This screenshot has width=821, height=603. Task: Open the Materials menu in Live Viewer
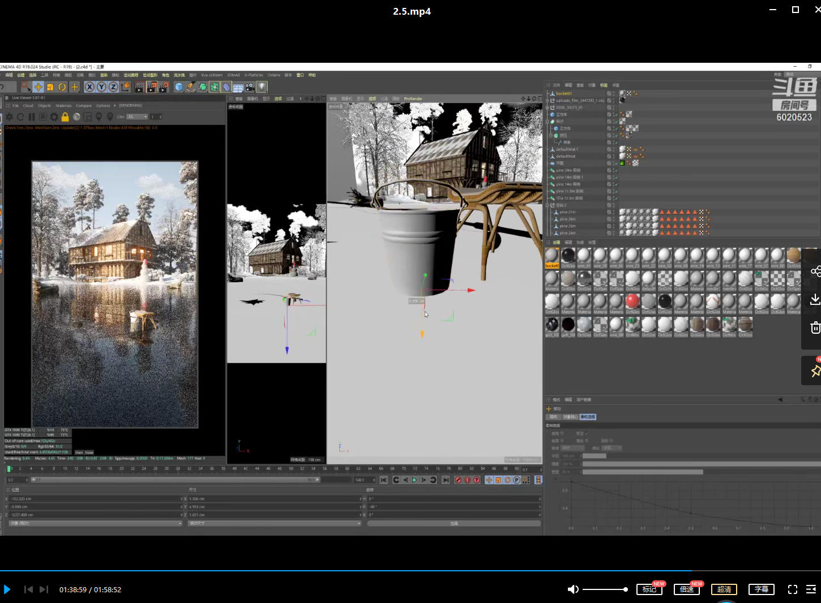pos(63,106)
